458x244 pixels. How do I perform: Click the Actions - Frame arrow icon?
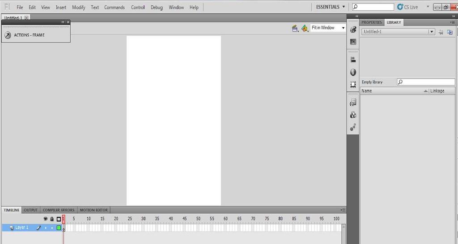click(x=8, y=35)
